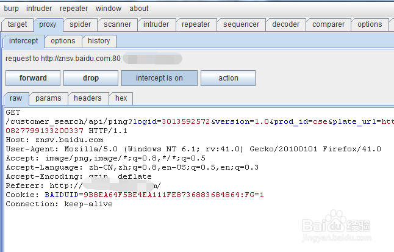This screenshot has height=252, width=394.
Task: Open the repeater menu in menu bar
Action: [x=74, y=9]
